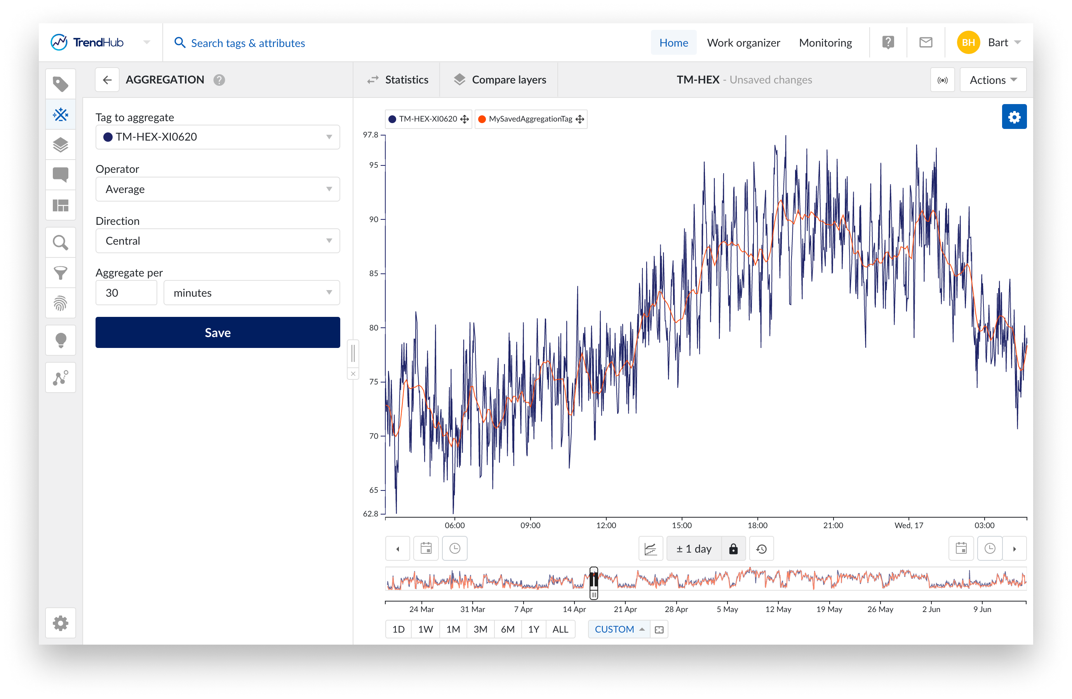Toggle the lock next to ± 1 day

(x=733, y=549)
